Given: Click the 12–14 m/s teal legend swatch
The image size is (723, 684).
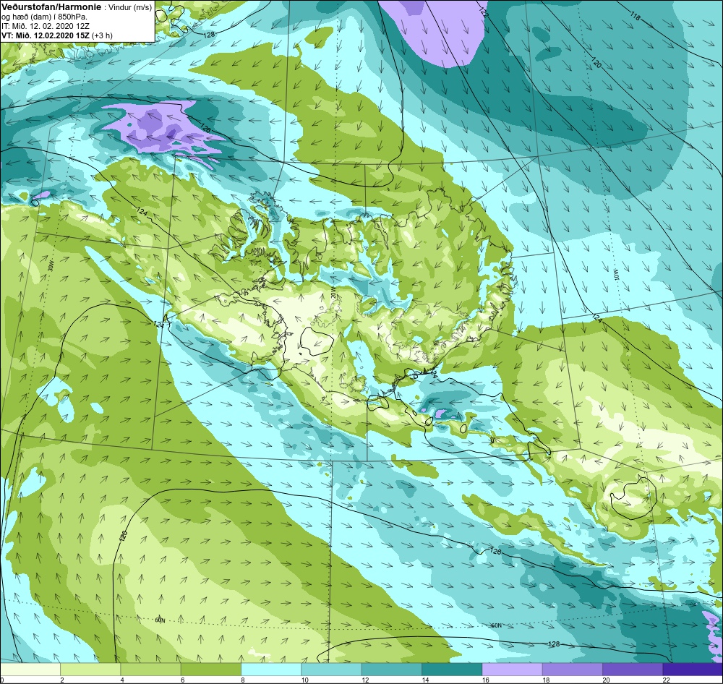Looking at the screenshot, I should [x=391, y=670].
